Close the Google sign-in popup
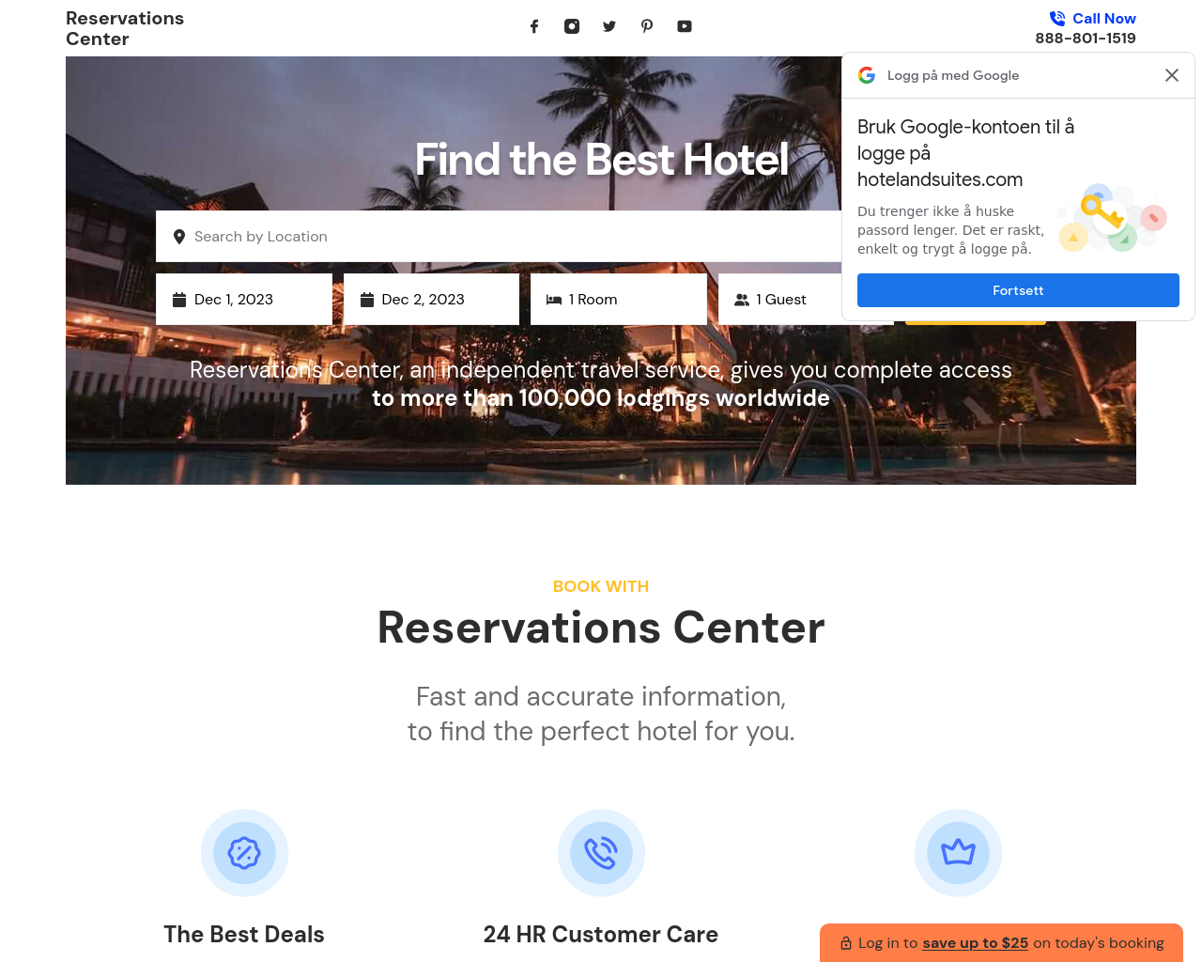The image size is (1202, 962). (x=1172, y=75)
